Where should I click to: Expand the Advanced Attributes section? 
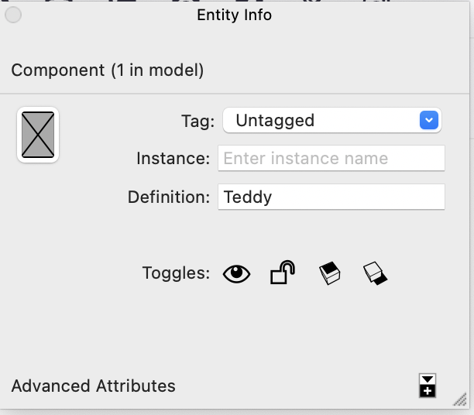point(428,386)
